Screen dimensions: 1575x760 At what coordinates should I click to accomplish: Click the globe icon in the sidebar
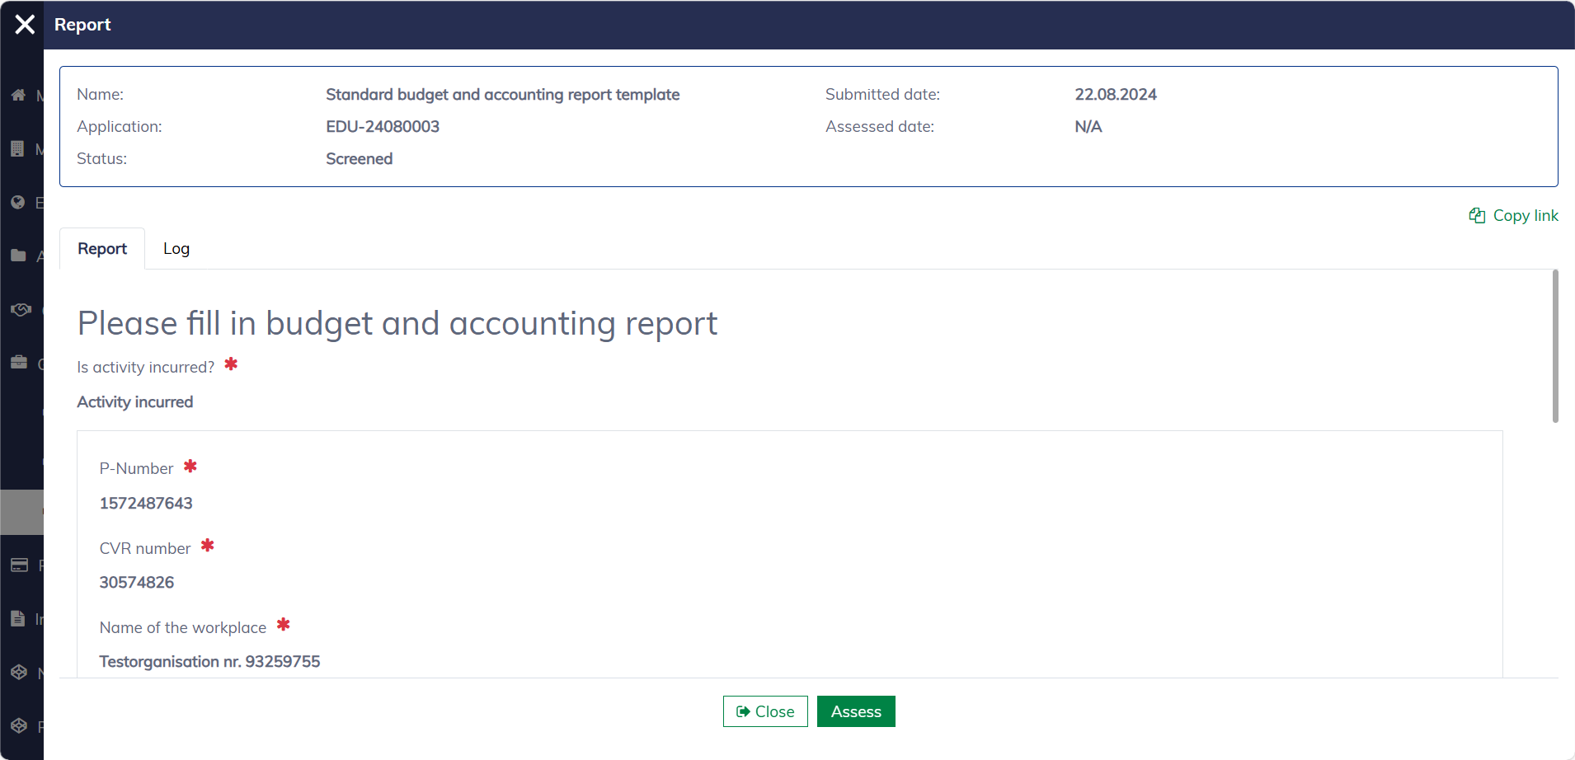point(18,203)
